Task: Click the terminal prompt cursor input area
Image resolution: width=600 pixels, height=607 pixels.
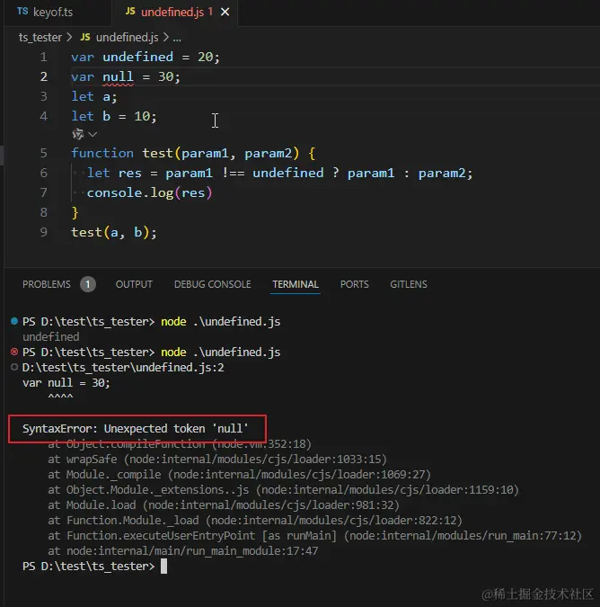Action: tap(163, 566)
